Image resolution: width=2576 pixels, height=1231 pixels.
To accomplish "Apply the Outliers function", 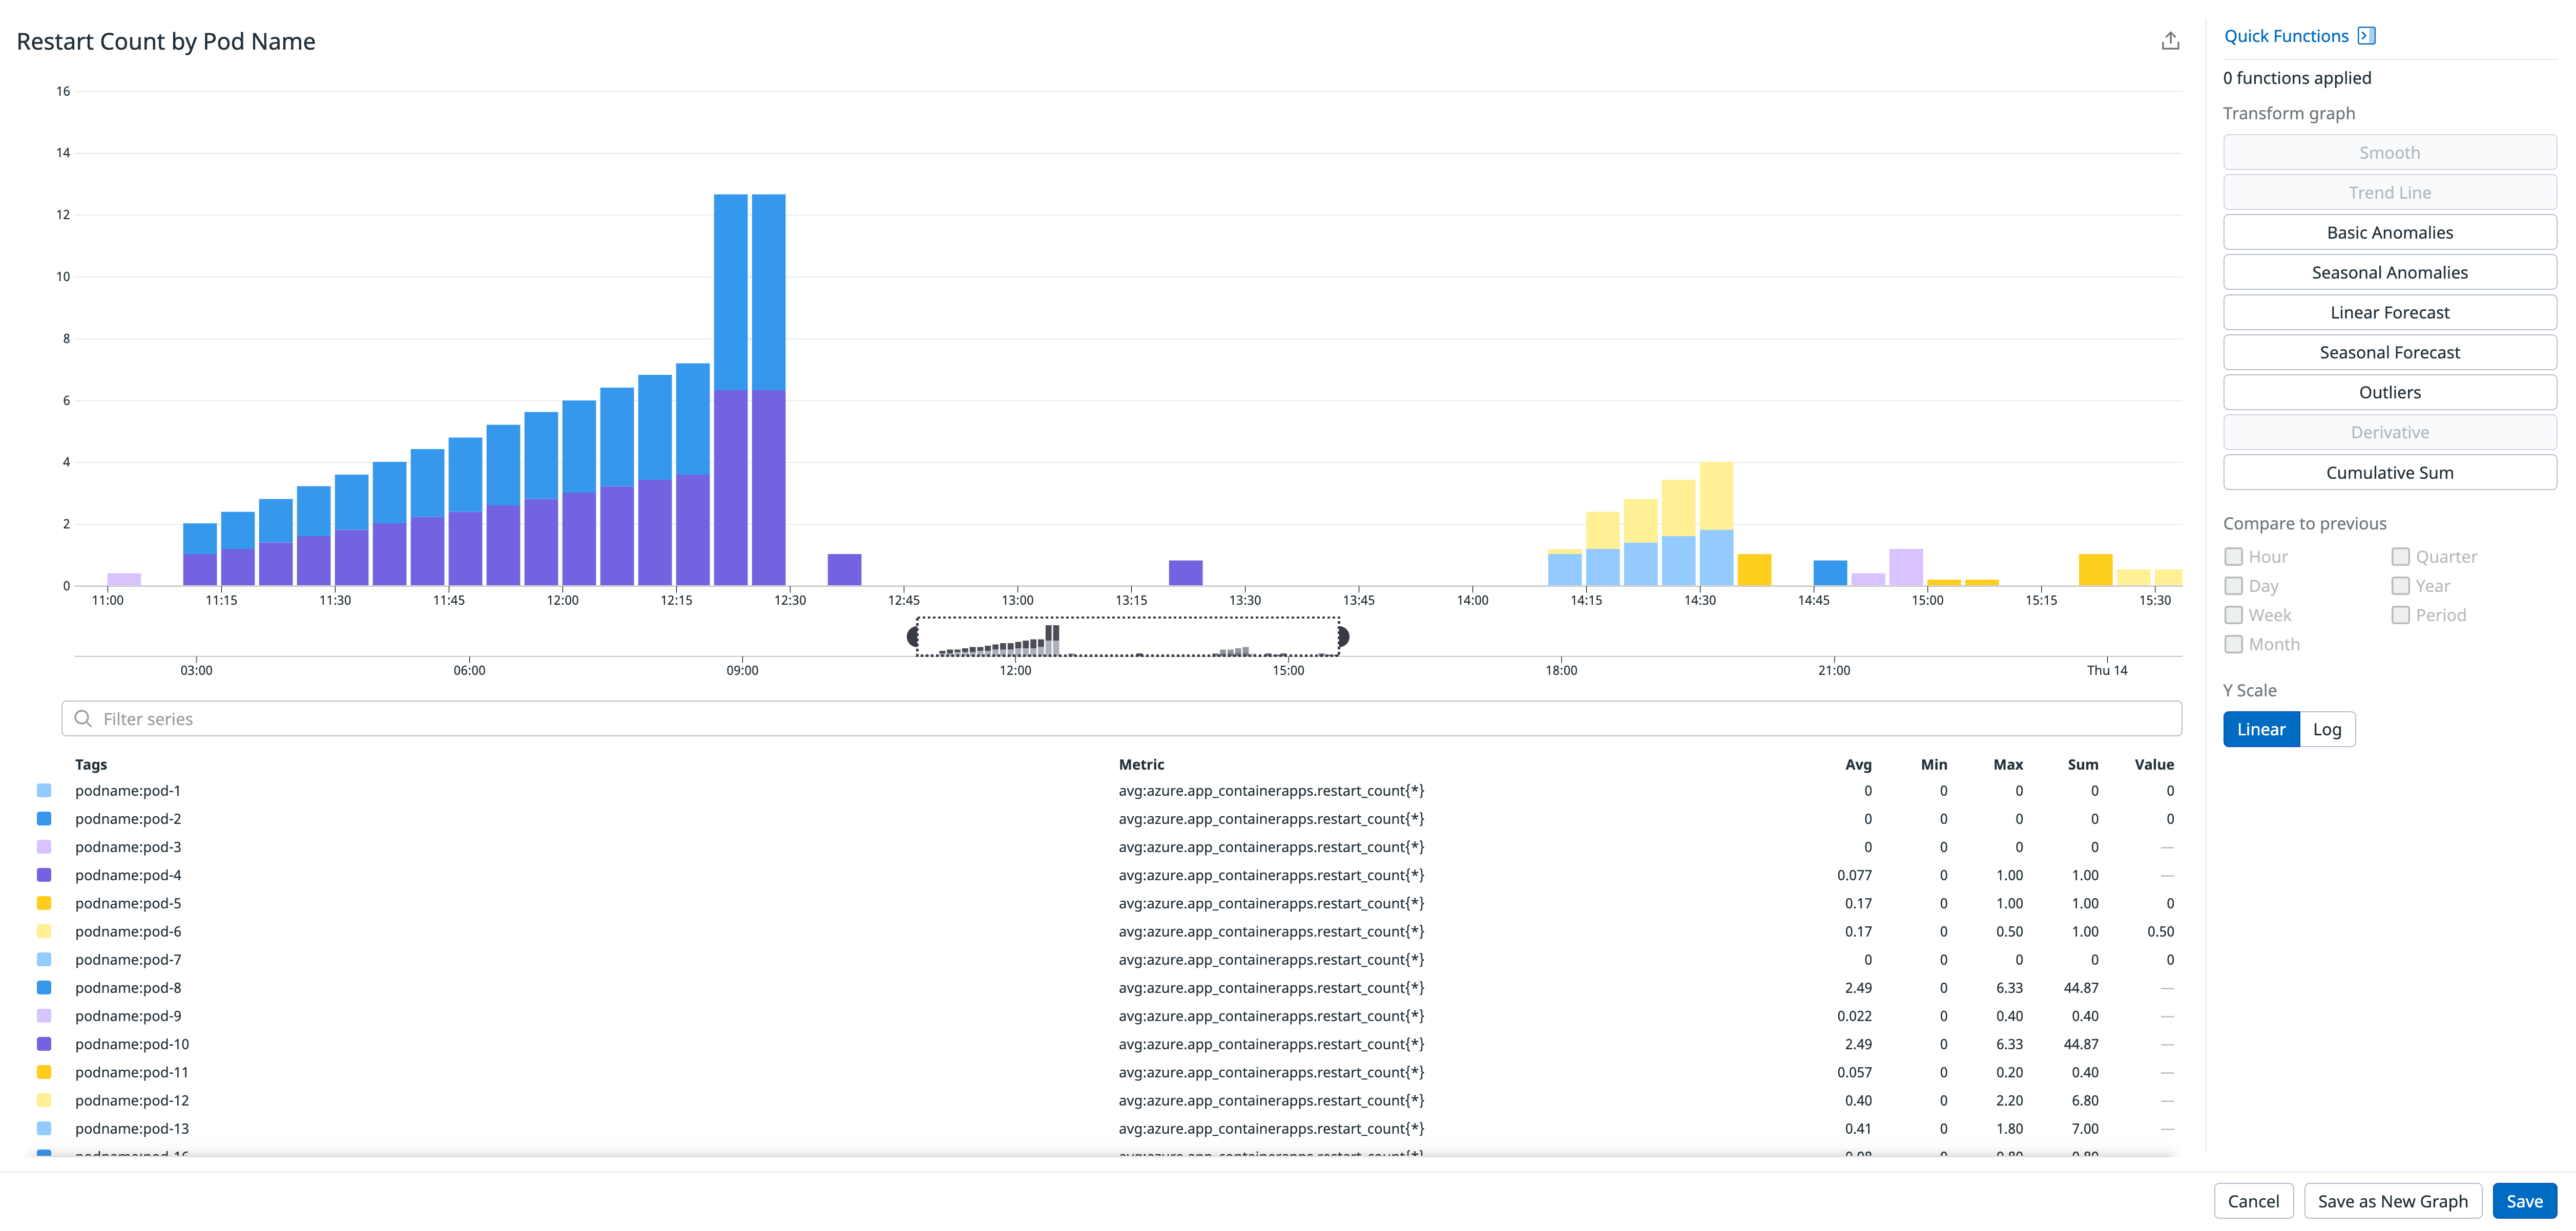I will pyautogui.click(x=2389, y=392).
